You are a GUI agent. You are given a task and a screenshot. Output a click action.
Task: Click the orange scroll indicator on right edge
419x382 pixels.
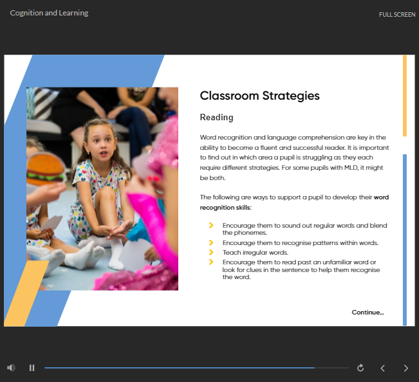point(404,95)
